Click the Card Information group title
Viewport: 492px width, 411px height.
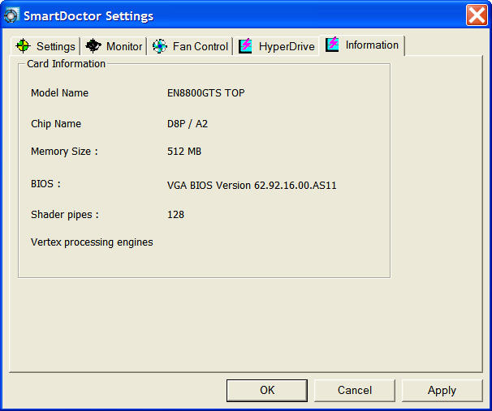pyautogui.click(x=67, y=64)
